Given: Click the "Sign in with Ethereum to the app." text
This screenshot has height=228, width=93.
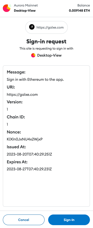Looking at the screenshot, I should (x=35, y=79).
